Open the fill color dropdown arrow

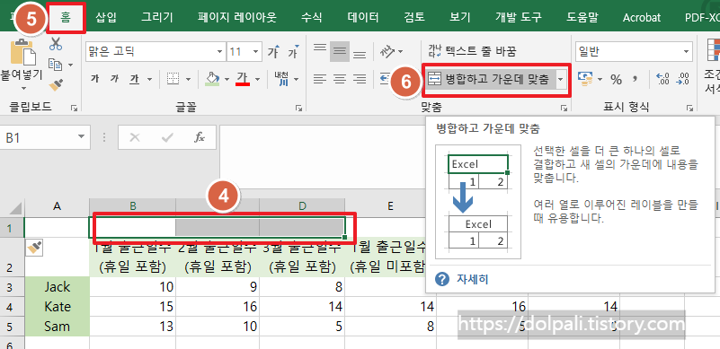point(227,79)
